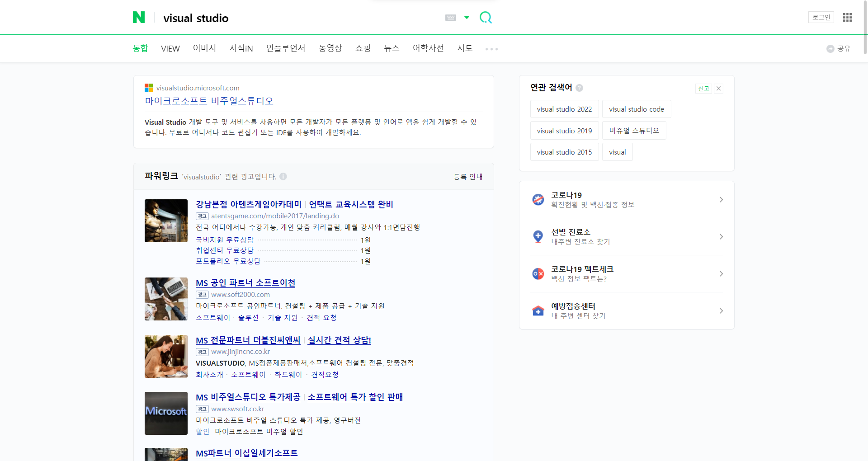
Task: Open the MS 공인 파트너 소프트이천 link
Action: click(245, 283)
